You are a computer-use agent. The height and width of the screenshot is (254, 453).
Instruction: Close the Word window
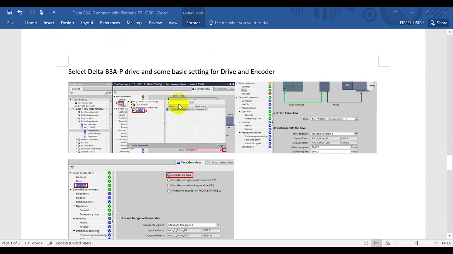[x=445, y=13]
